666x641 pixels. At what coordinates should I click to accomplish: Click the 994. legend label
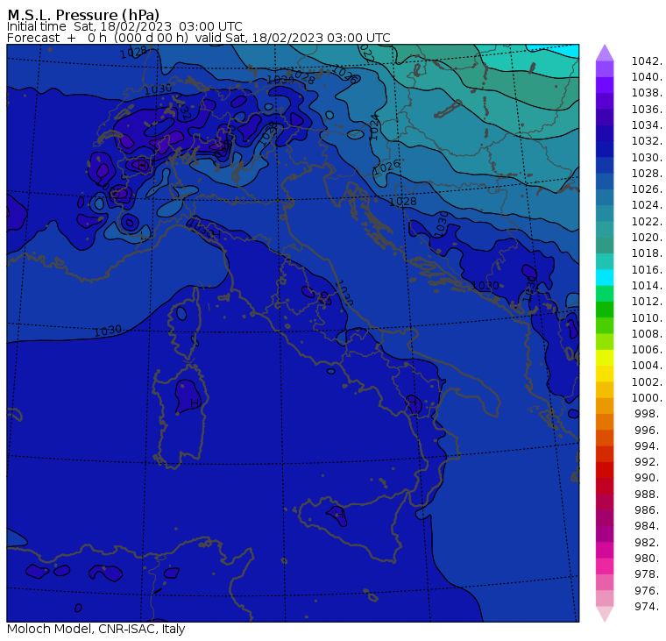coord(648,446)
